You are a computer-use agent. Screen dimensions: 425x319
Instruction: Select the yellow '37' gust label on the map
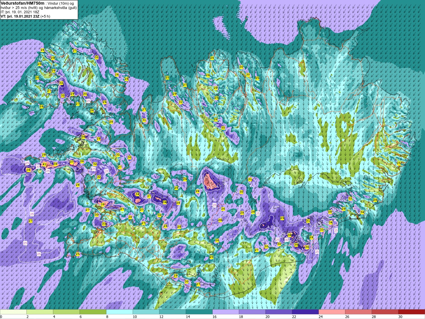72,162
